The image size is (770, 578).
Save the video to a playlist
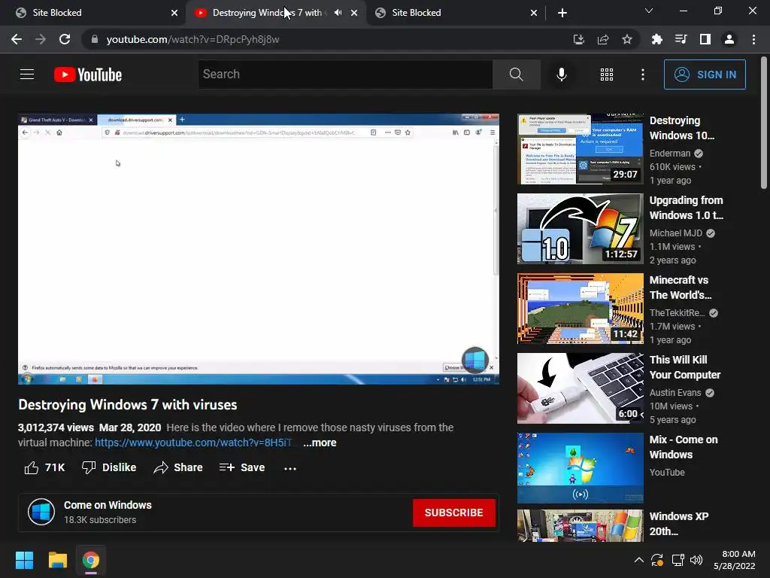click(242, 467)
